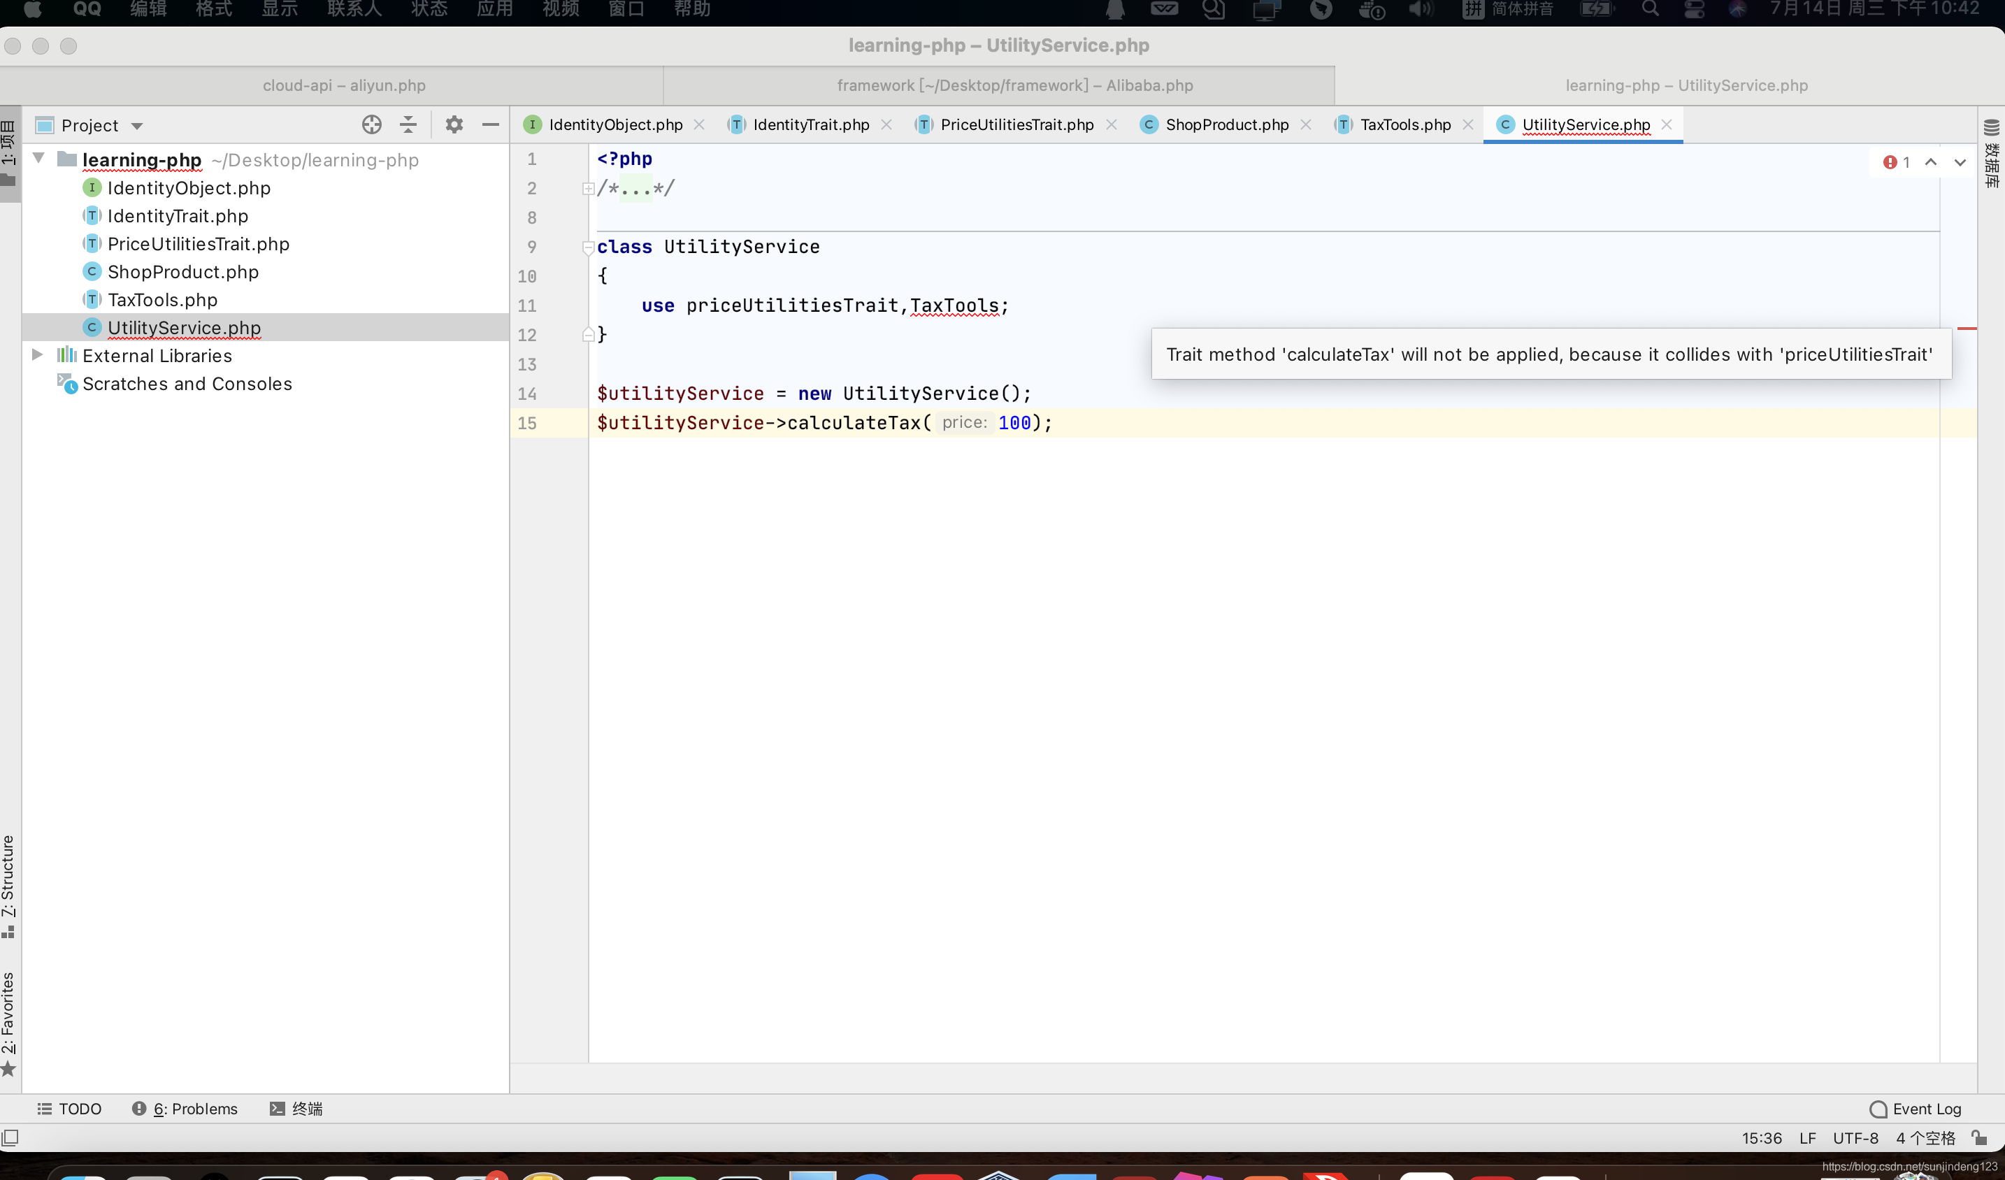Open the 终端 terminal tool window
The image size is (2005, 1180).
tap(296, 1109)
